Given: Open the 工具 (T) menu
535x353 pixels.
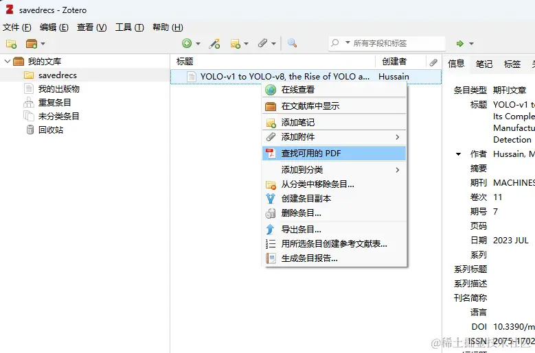Looking at the screenshot, I should [130, 27].
